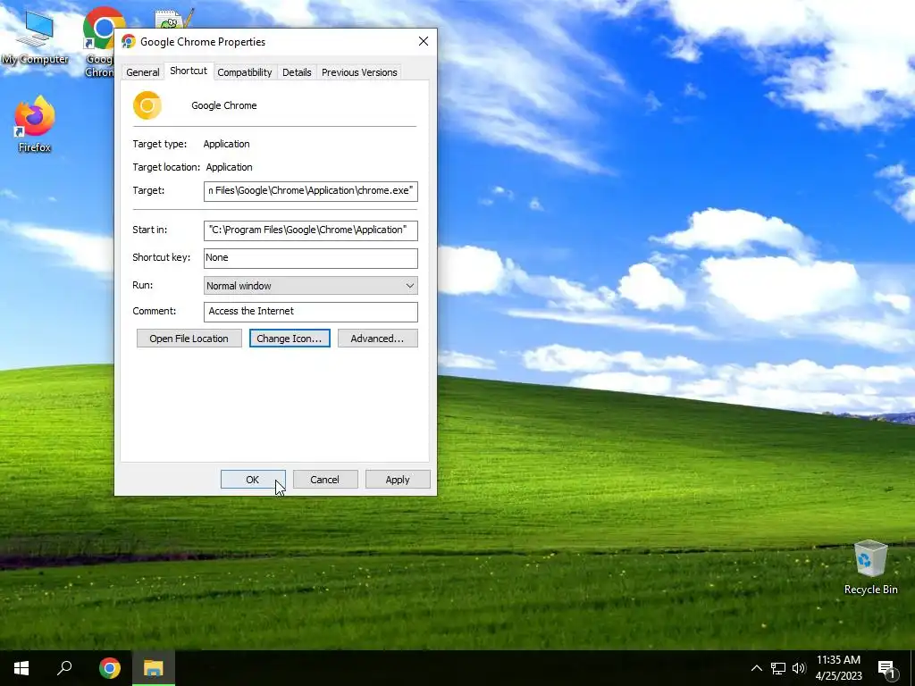Click the Google Chrome yellow icon in dialog
The image size is (915, 686).
[147, 105]
